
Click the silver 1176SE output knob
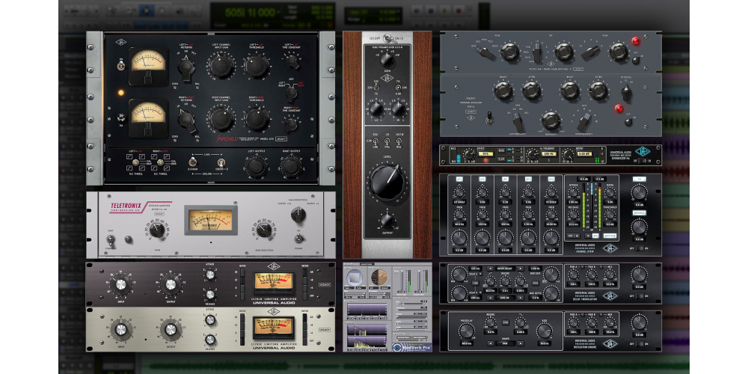tap(171, 330)
